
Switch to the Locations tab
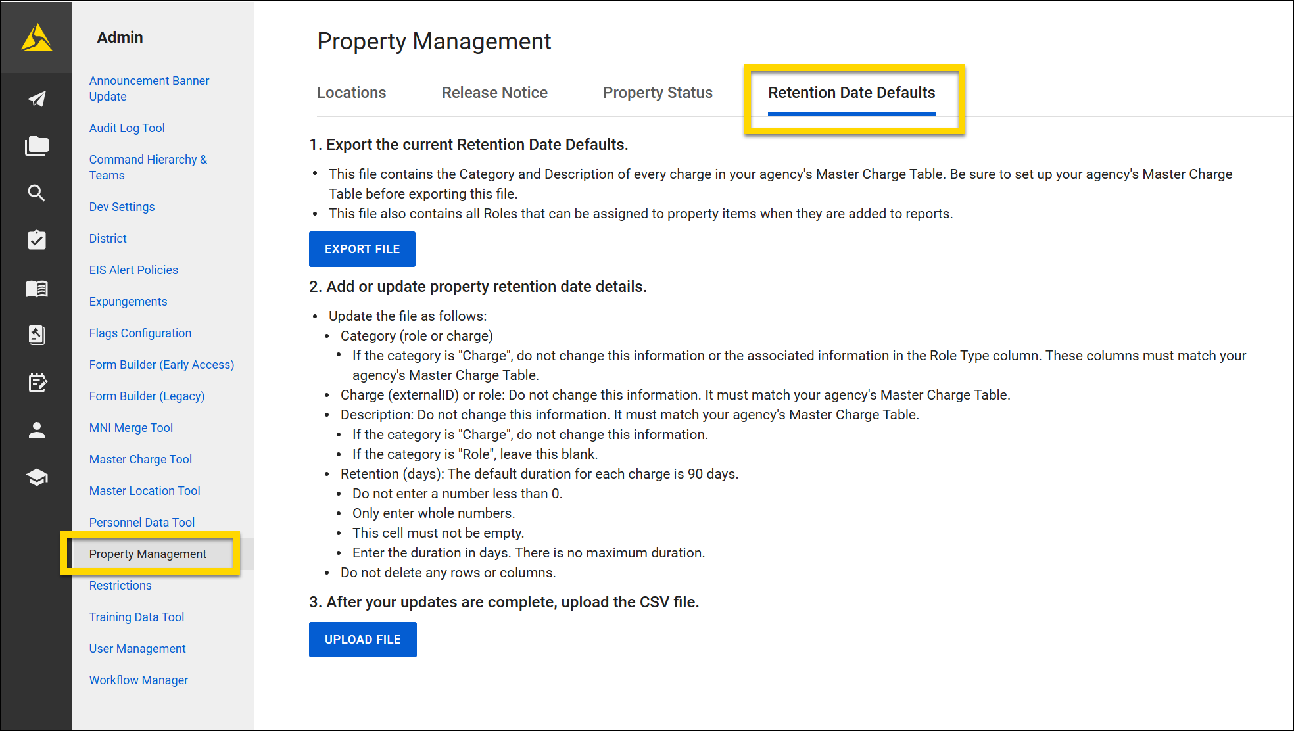point(351,93)
